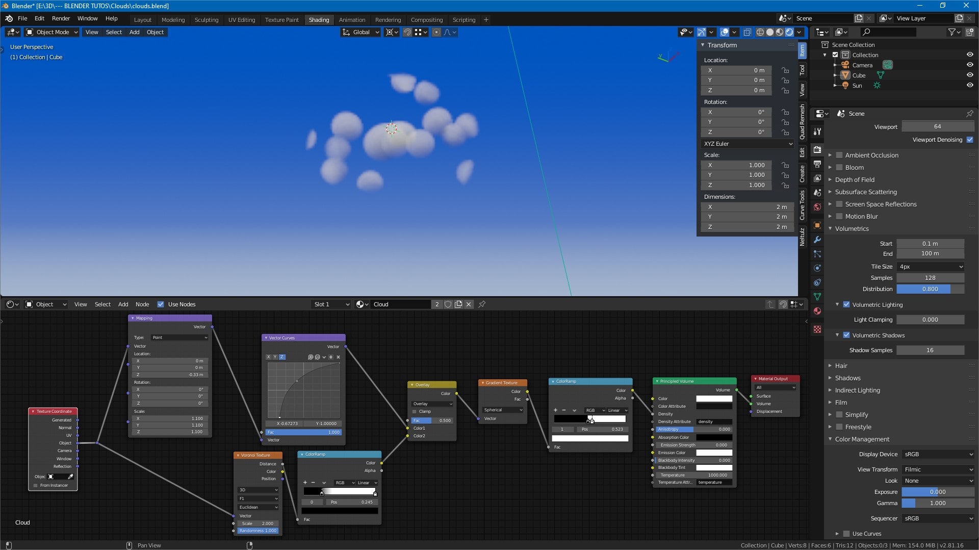Select wireframe viewport shading mode
The height and width of the screenshot is (550, 979).
[x=760, y=32]
